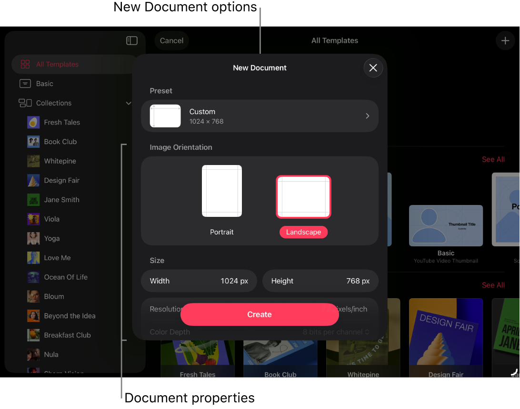Expand the Collections list chevron
This screenshot has width=520, height=409.
click(x=129, y=103)
